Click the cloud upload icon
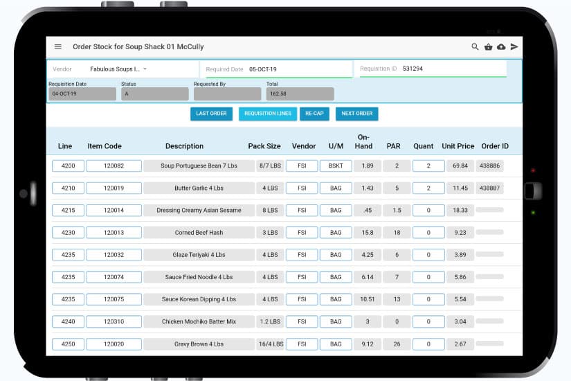The width and height of the screenshot is (571, 381). (501, 47)
